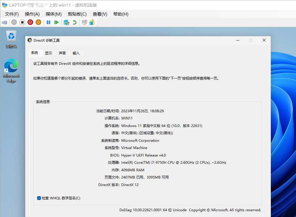This screenshot has height=217, width=296.
Task: Close the DirectX 诊断工具 window
Action: [x=264, y=40]
